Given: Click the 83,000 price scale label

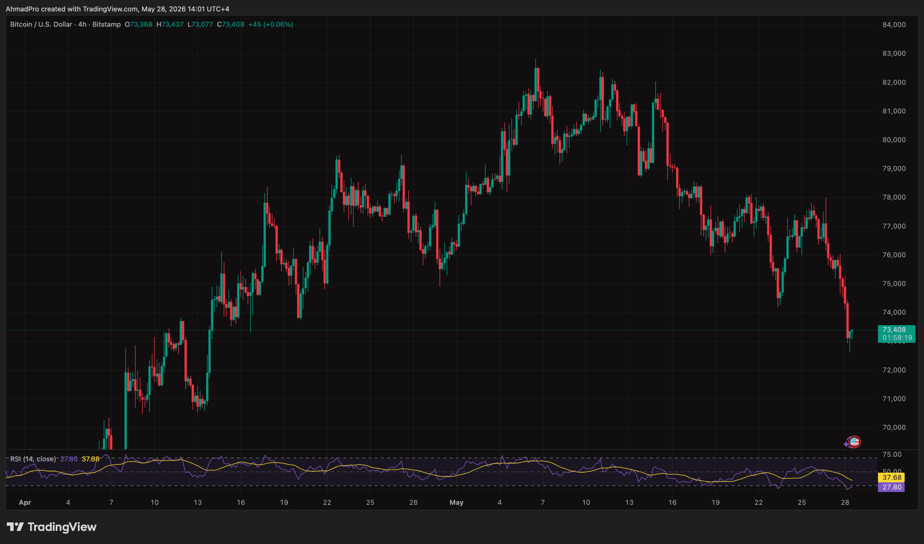Looking at the screenshot, I should pyautogui.click(x=894, y=53).
